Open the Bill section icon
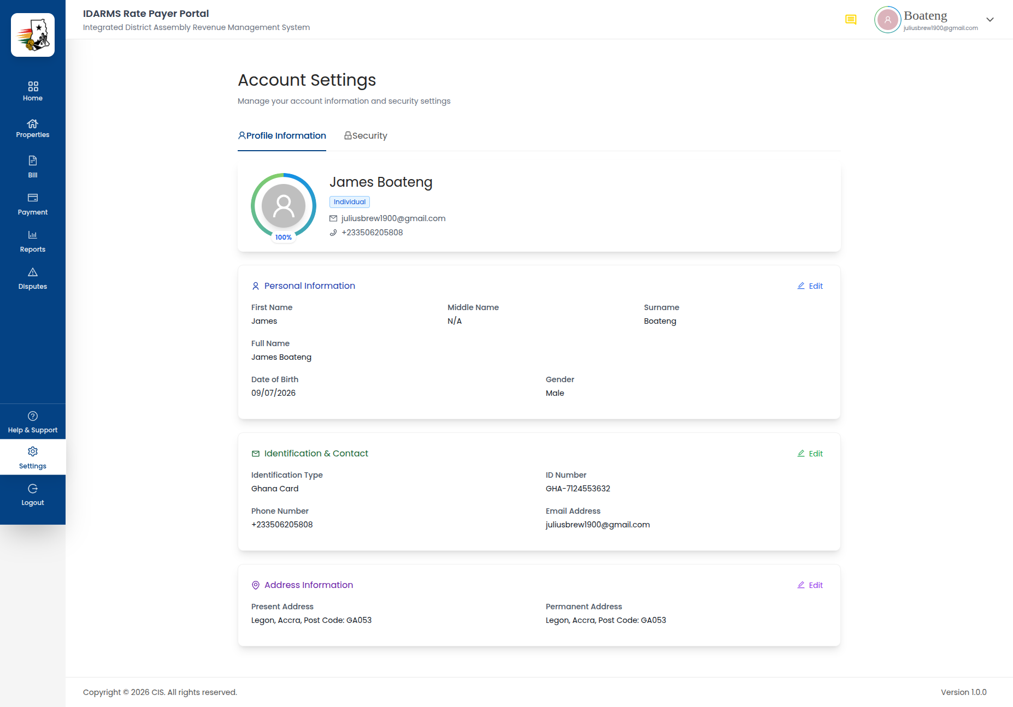The height and width of the screenshot is (707, 1013). click(x=33, y=161)
